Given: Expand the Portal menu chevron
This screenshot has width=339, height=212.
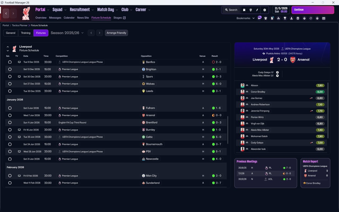Looking at the screenshot, I should coord(48,10).
